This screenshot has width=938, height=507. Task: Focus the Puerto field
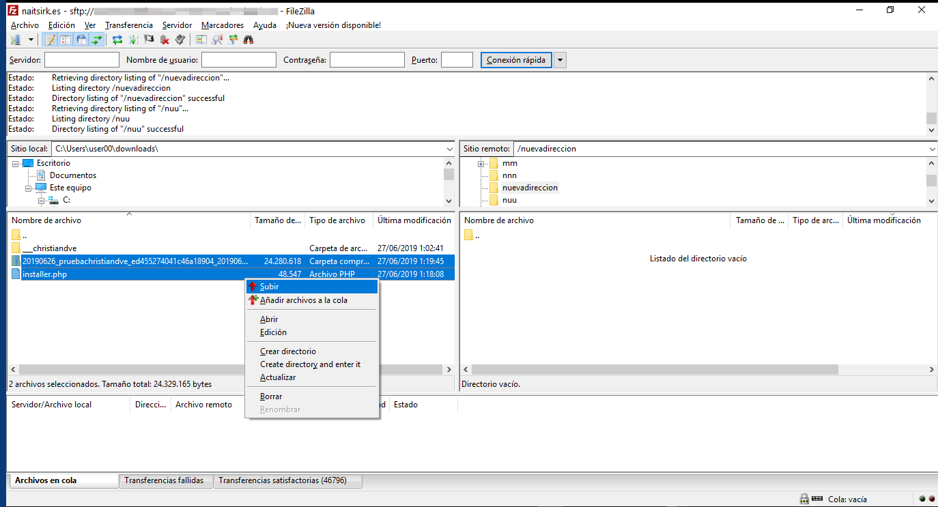tap(457, 60)
